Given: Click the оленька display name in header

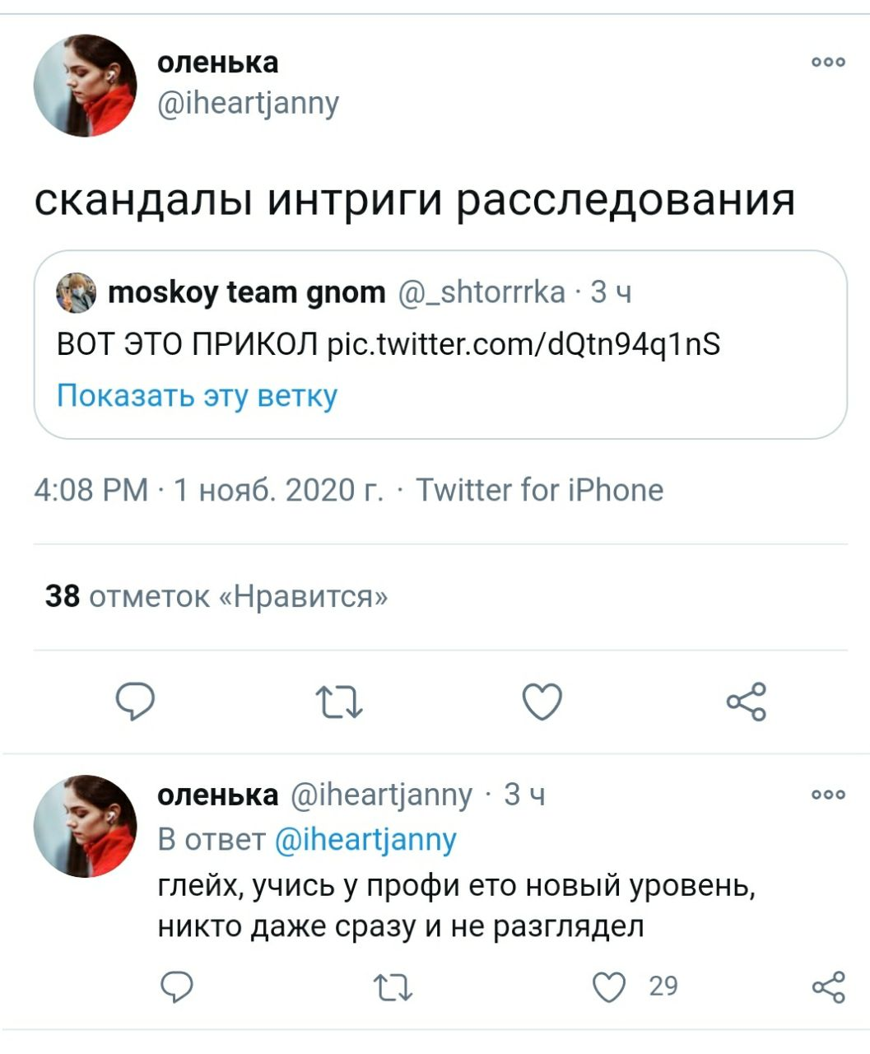Looking at the screenshot, I should pos(217,63).
